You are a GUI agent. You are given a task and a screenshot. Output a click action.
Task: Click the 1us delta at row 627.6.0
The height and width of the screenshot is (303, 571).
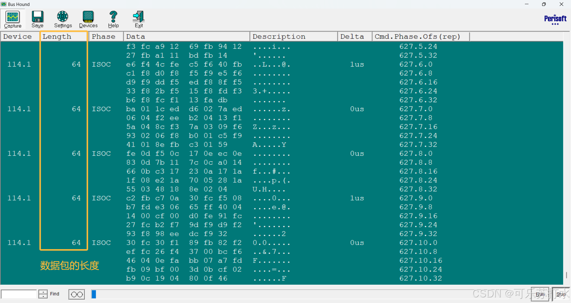357,64
